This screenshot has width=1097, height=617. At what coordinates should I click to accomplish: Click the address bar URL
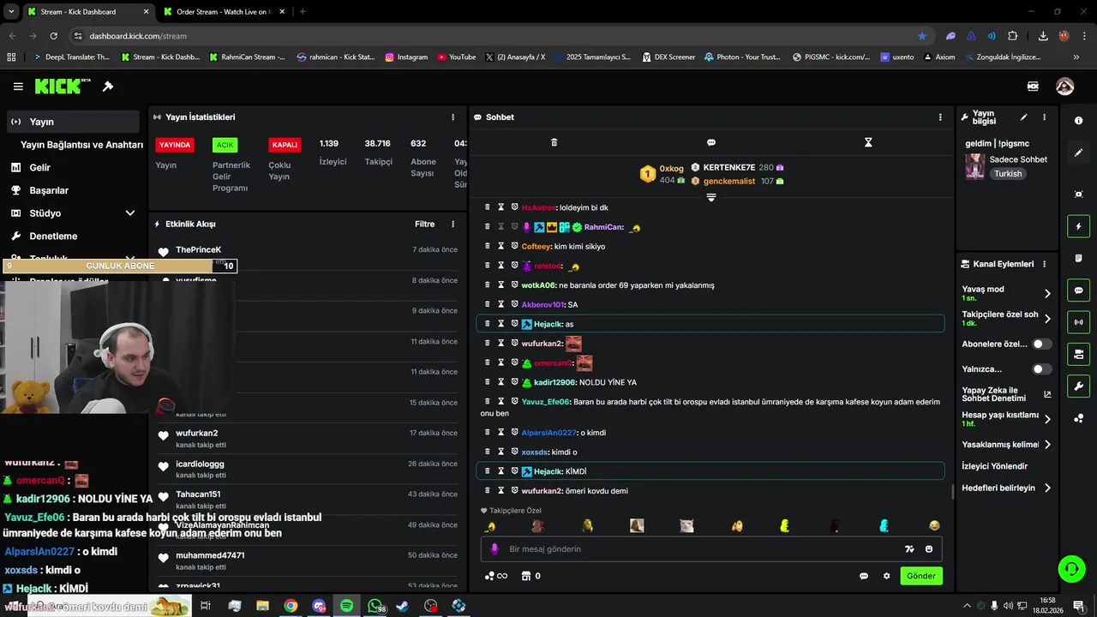tap(138, 36)
